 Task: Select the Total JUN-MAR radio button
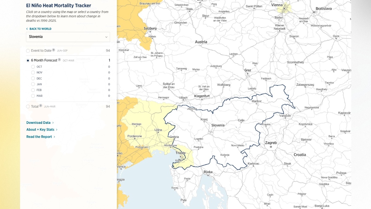(28, 107)
